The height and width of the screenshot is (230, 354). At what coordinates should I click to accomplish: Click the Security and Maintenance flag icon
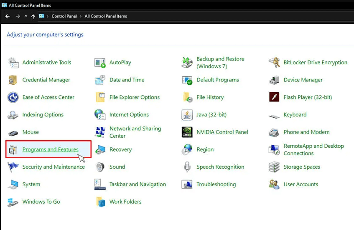[x=13, y=167]
